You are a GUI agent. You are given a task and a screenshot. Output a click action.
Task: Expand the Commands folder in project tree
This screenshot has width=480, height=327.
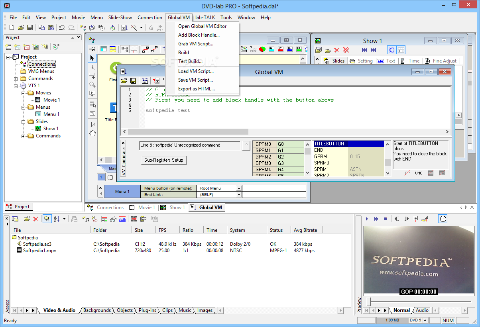(16, 78)
